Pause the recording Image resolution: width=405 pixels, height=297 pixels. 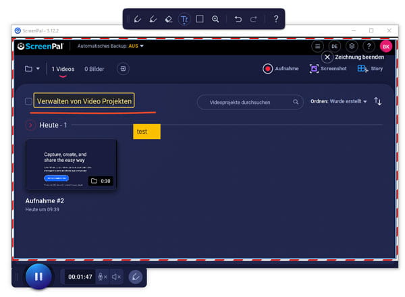[38, 276]
